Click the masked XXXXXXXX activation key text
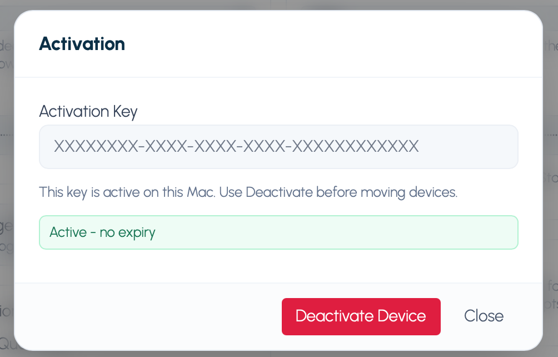The width and height of the screenshot is (558, 357). 236,146
